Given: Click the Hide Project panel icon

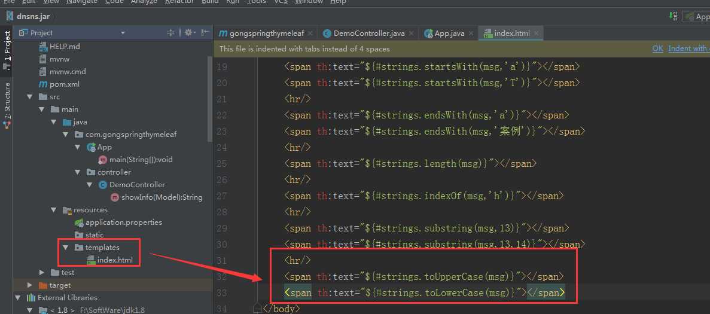Looking at the screenshot, I should 205,32.
